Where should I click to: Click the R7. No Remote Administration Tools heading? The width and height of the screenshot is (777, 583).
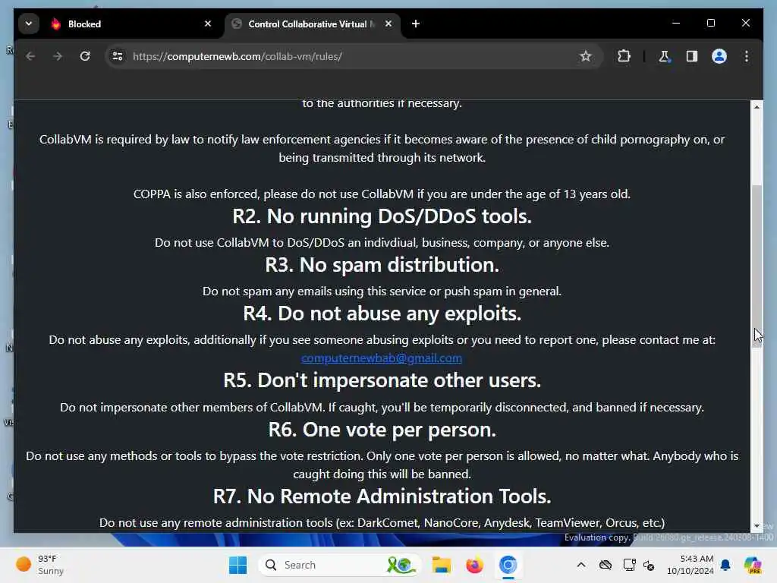coord(382,496)
